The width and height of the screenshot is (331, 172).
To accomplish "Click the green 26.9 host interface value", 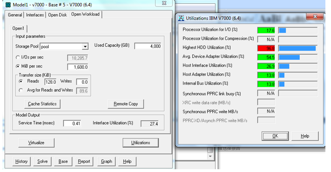I will [266, 66].
